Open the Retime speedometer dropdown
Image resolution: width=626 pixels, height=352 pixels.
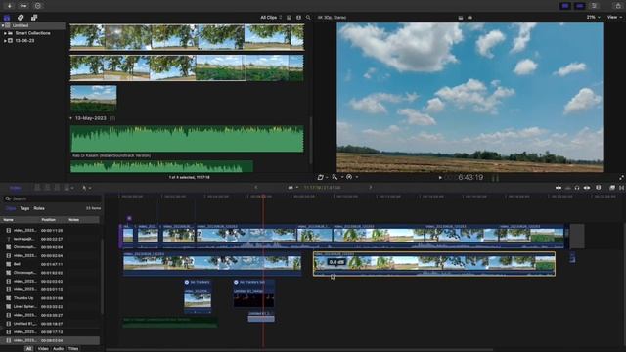click(x=352, y=177)
